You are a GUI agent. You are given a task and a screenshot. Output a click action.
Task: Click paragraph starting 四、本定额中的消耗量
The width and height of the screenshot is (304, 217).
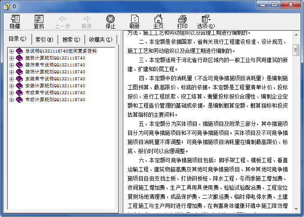[208, 96]
